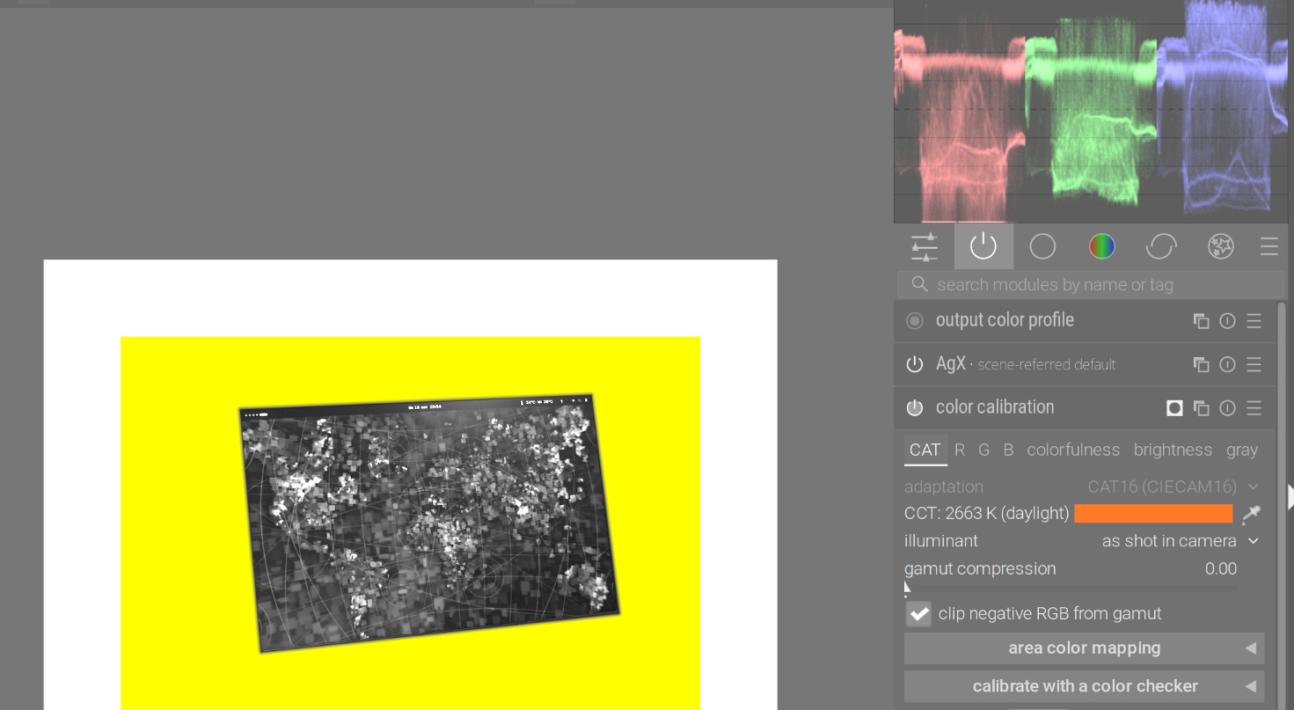This screenshot has width=1294, height=710.
Task: Switch to the R channel tab
Action: point(960,450)
